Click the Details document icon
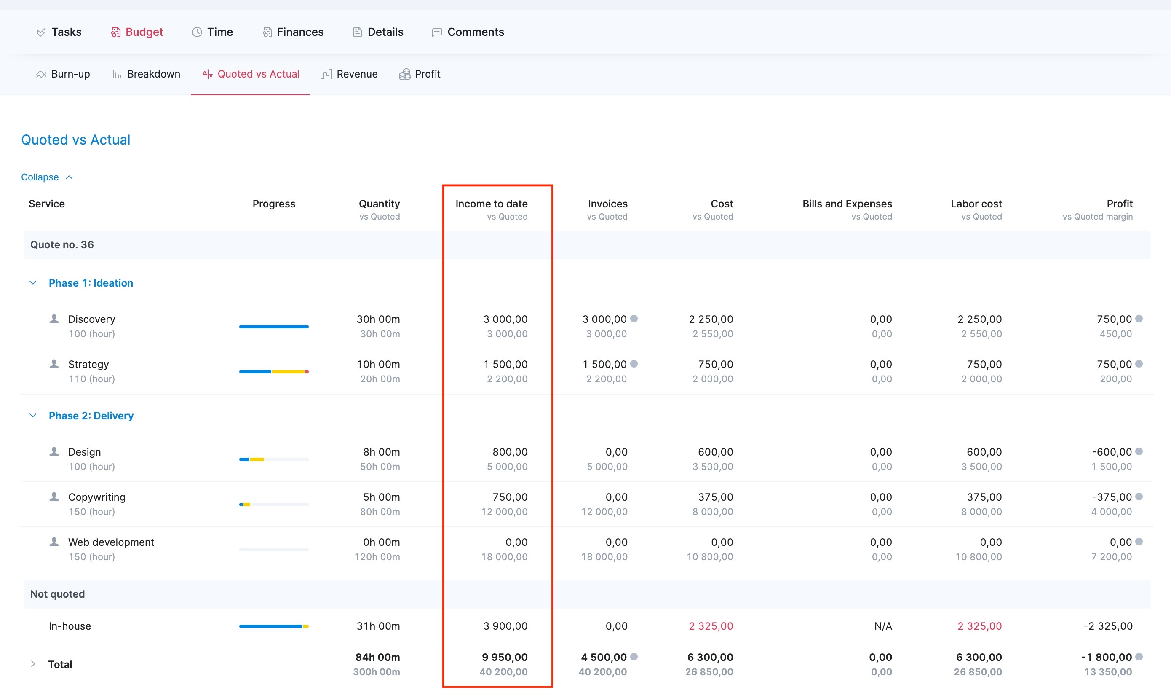1171x698 pixels. 358,32
